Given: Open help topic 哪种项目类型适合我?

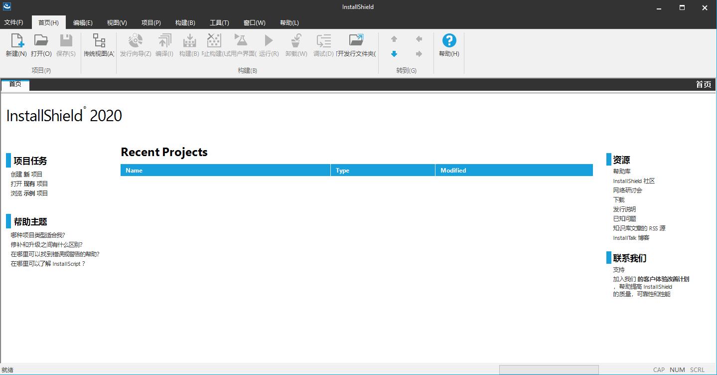Looking at the screenshot, I should point(38,235).
